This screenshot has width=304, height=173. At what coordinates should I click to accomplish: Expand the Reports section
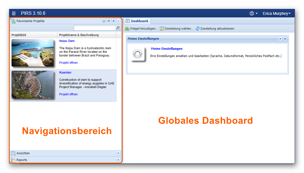coord(118,160)
